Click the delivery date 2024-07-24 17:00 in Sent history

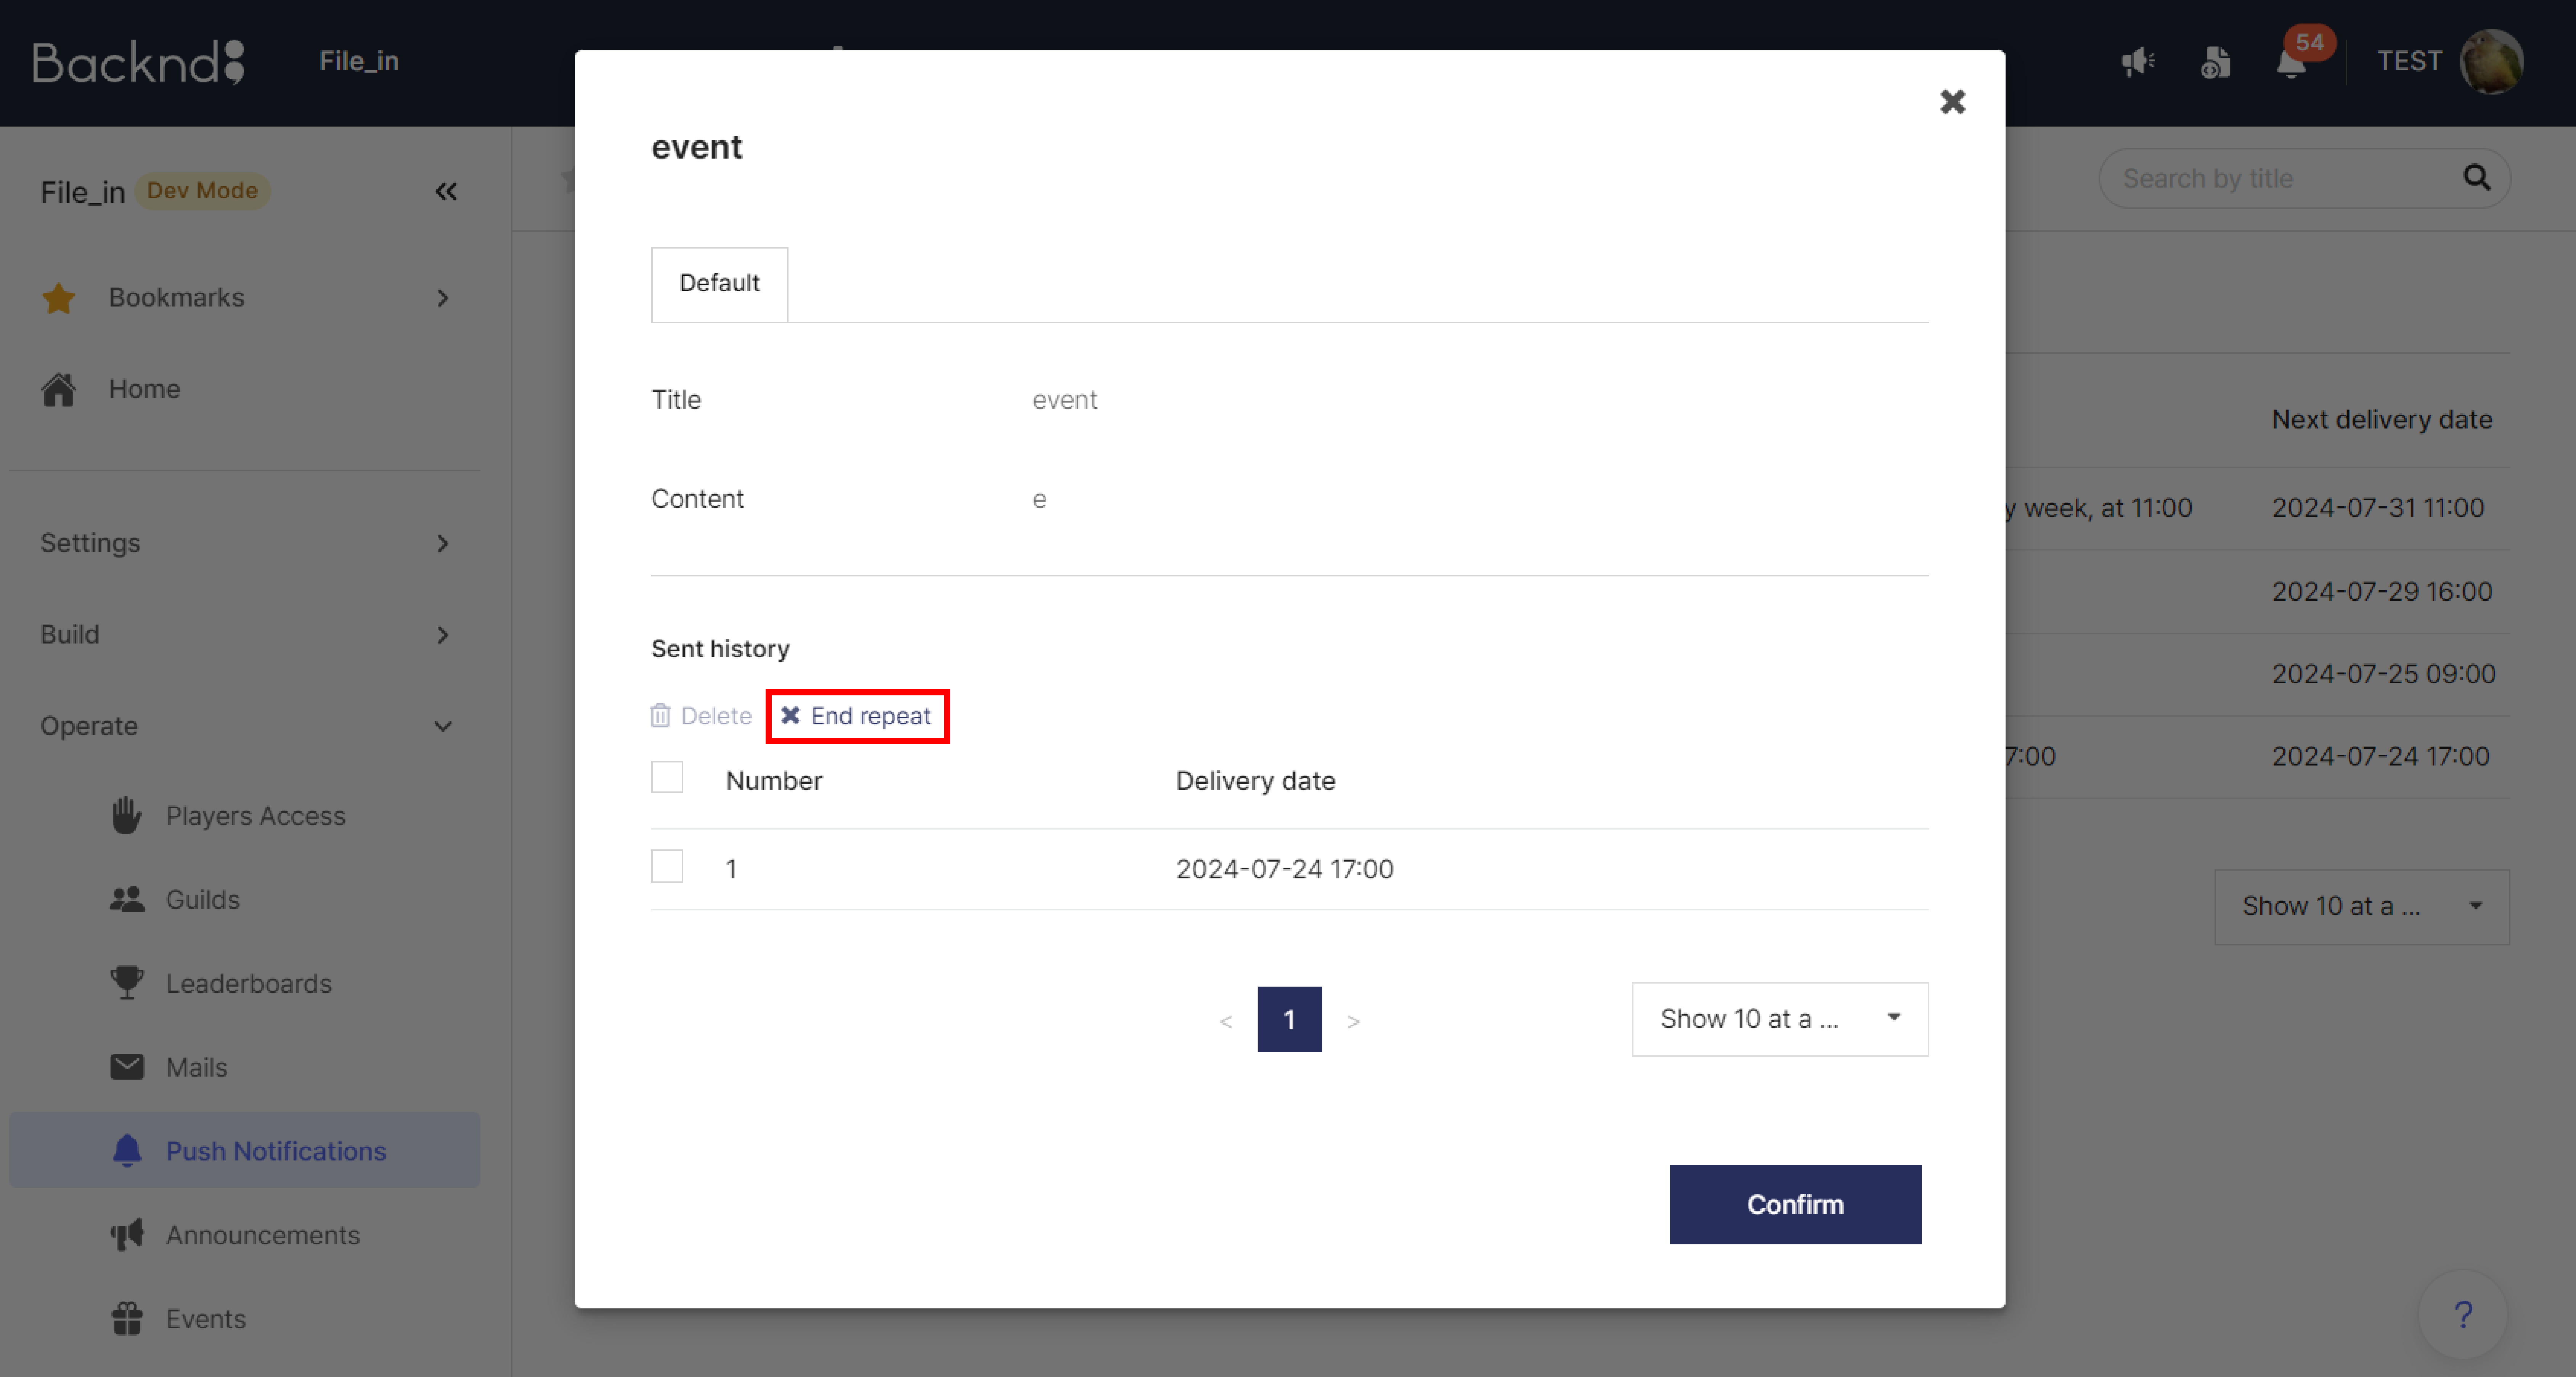[x=1284, y=869]
